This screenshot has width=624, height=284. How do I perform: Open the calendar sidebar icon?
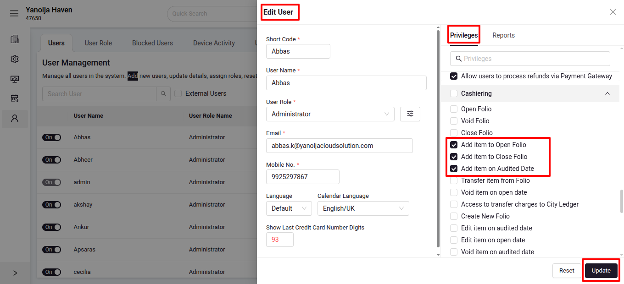coord(15,98)
